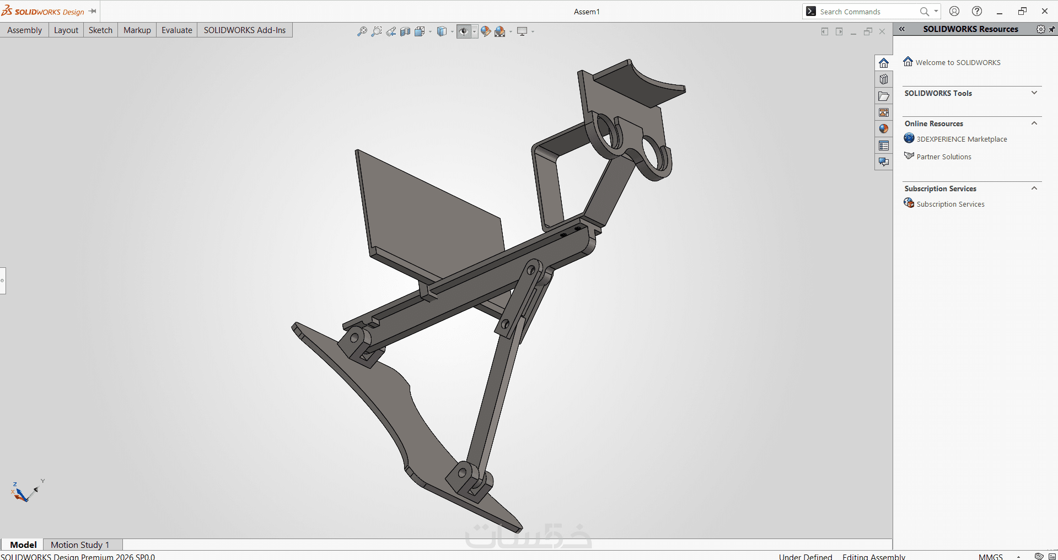Screen dimensions: 1058x560
Task: Open the Help question mark icon
Action: click(x=977, y=11)
